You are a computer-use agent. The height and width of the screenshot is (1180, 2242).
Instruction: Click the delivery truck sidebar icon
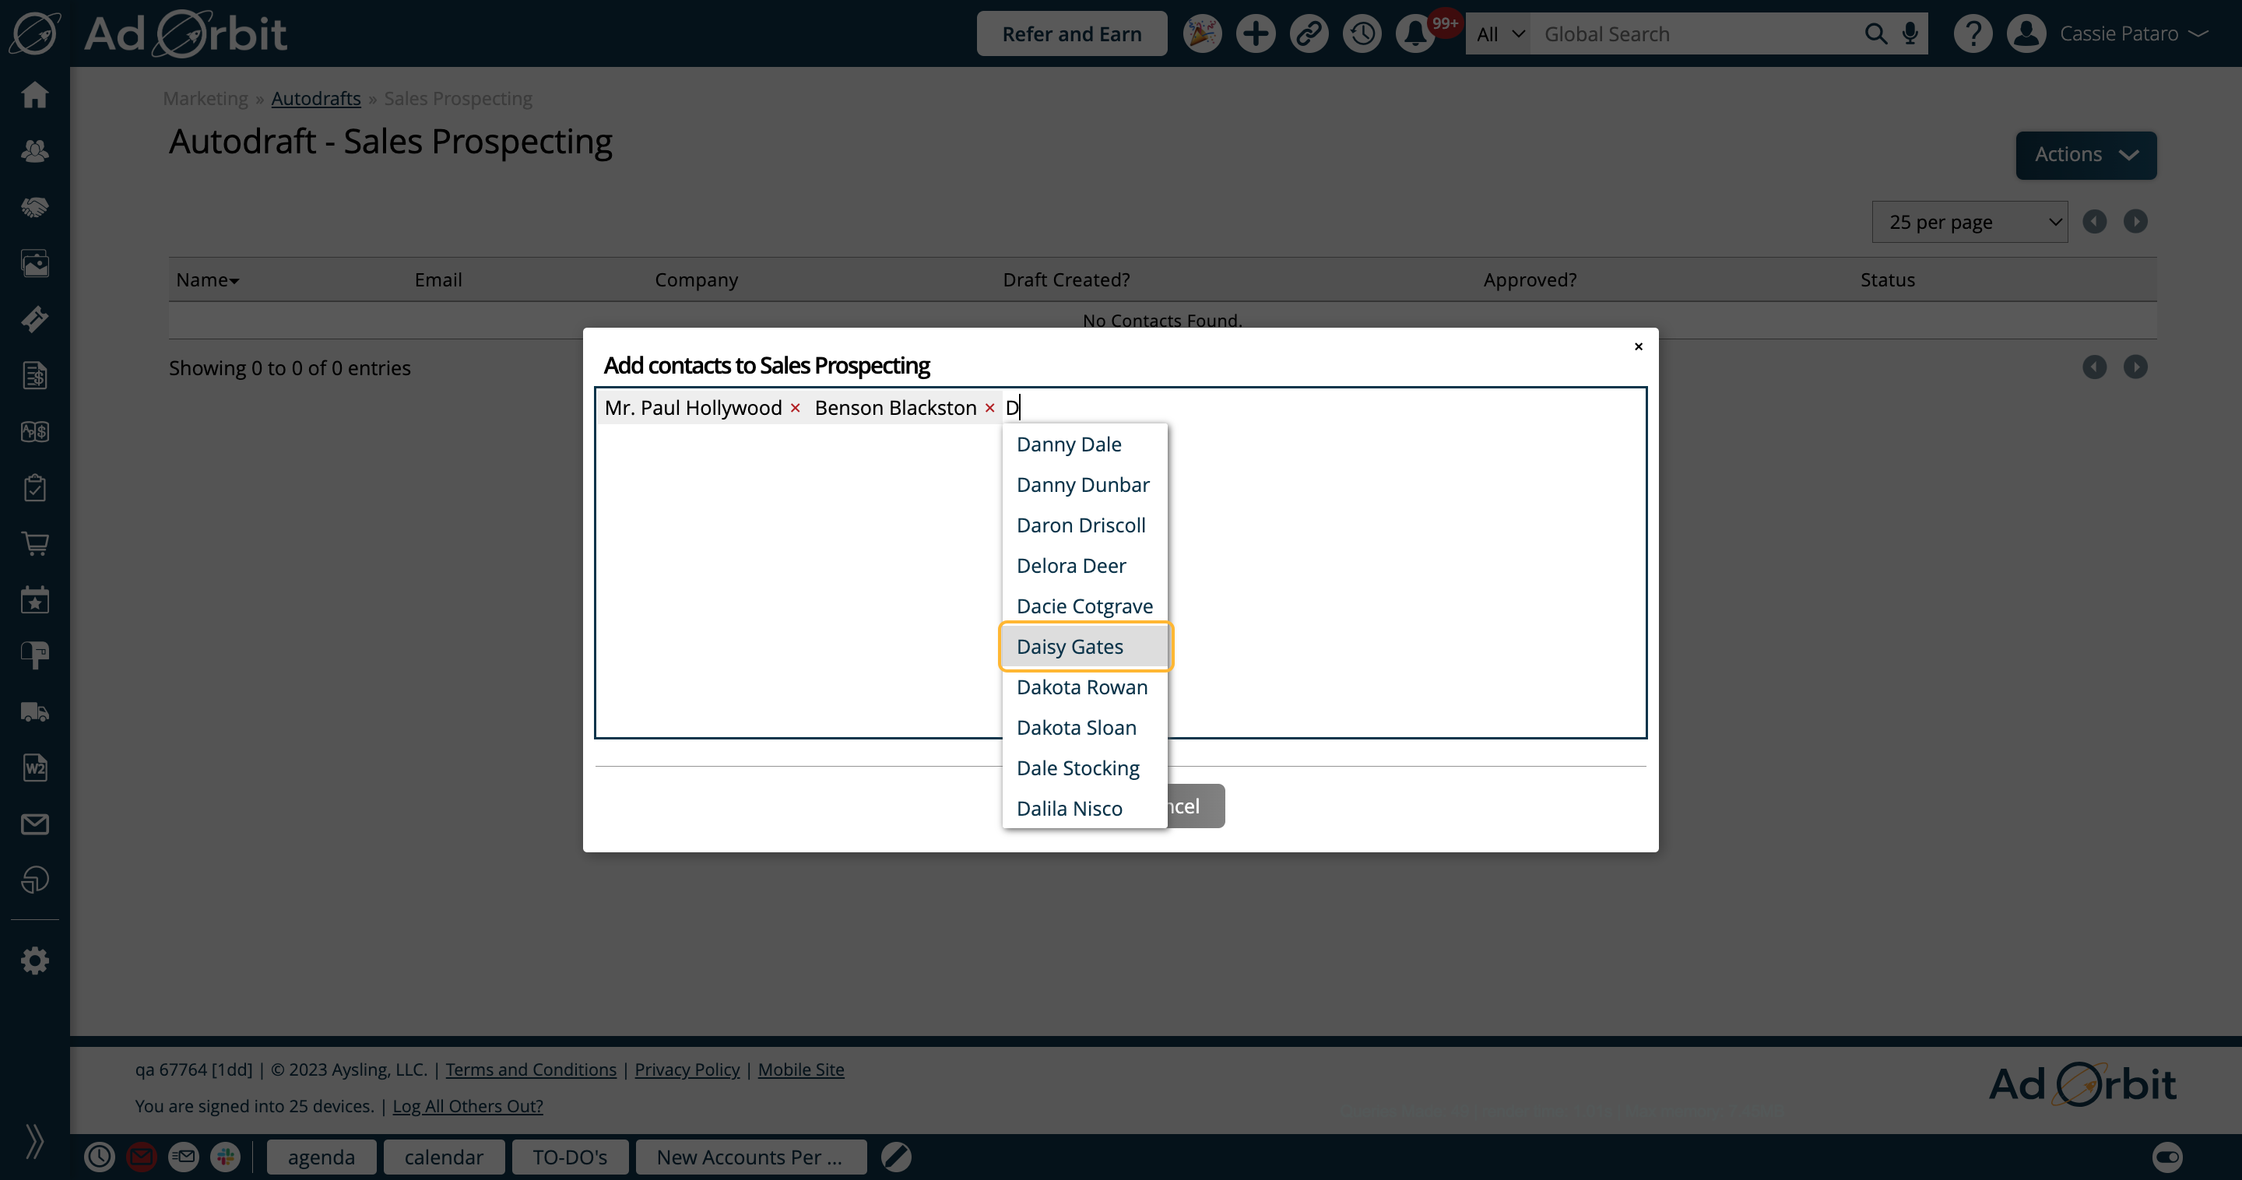tap(35, 712)
